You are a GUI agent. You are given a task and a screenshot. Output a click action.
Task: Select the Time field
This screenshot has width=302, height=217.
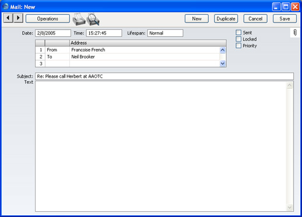click(104, 33)
